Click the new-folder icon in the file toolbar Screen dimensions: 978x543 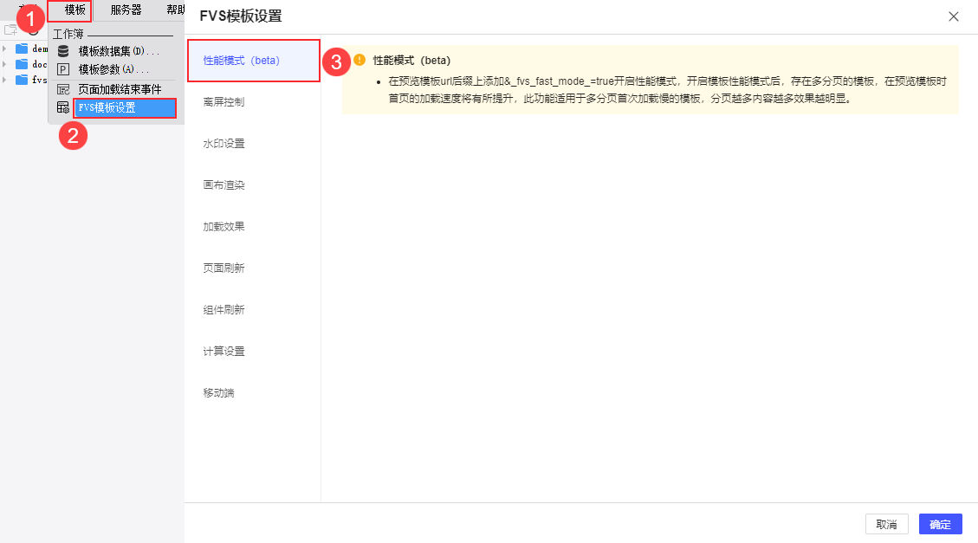(x=10, y=30)
